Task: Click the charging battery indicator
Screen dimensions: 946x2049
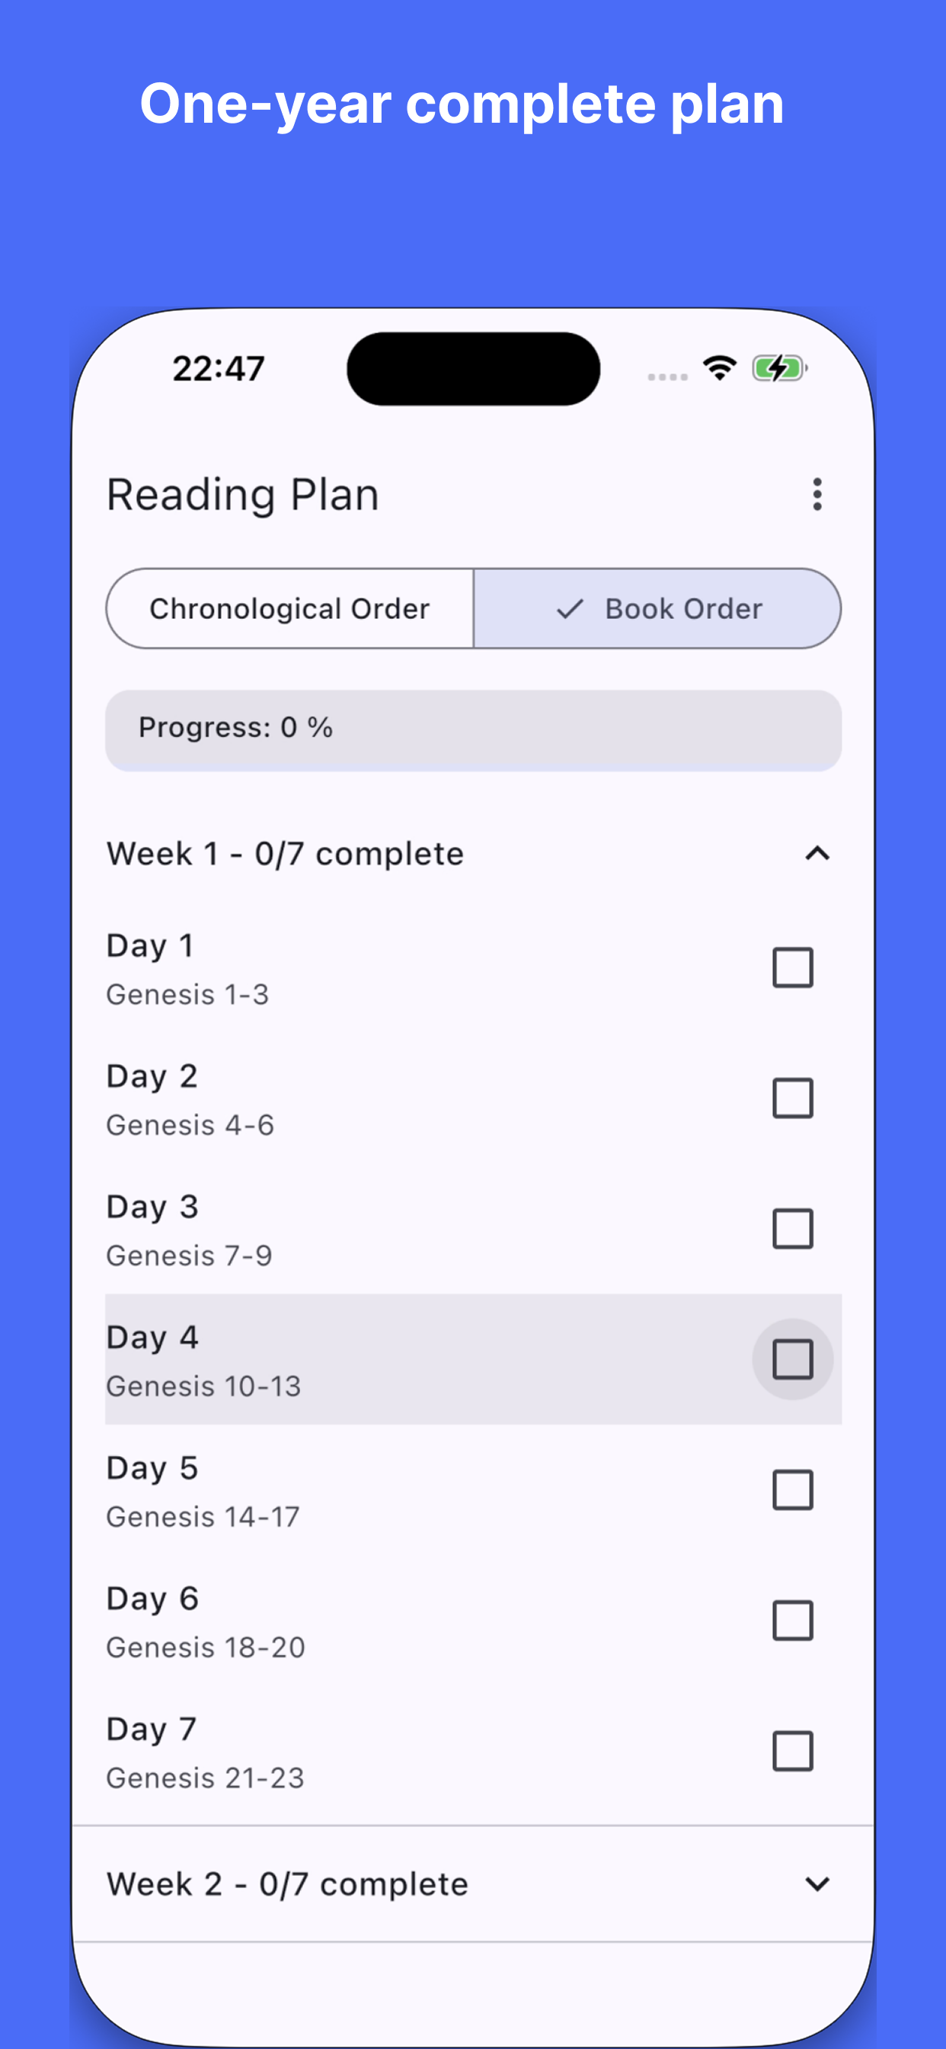Action: 778,367
